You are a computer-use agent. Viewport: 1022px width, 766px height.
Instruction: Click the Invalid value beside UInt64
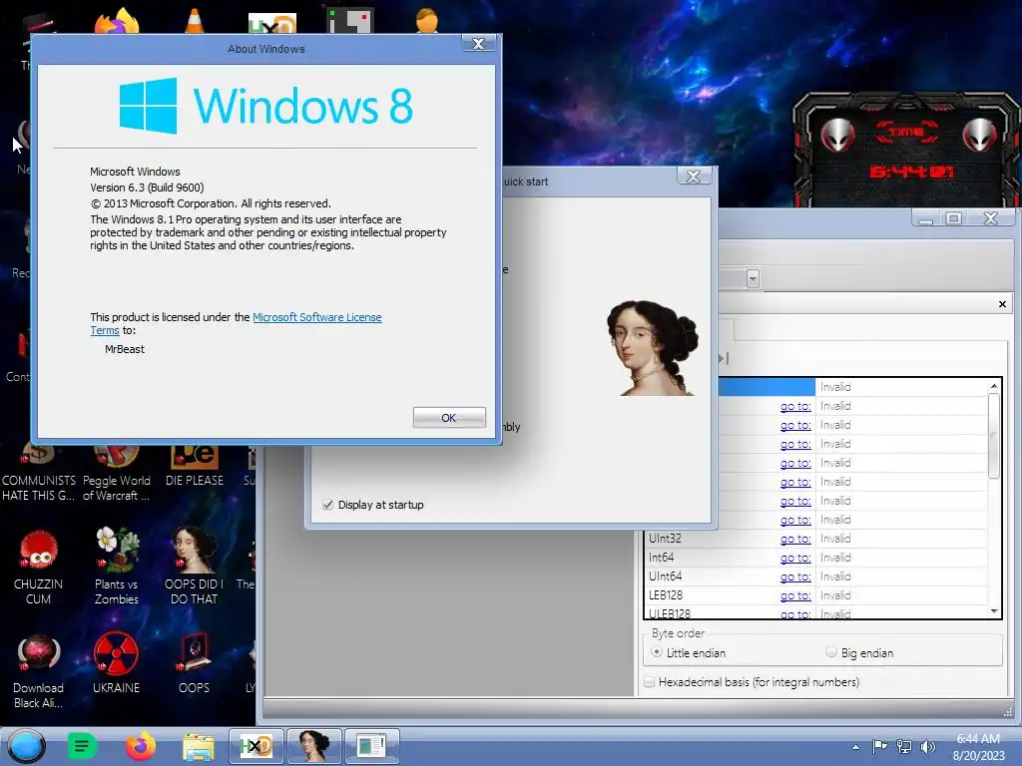[x=835, y=576]
